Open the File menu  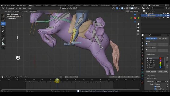(5, 5)
